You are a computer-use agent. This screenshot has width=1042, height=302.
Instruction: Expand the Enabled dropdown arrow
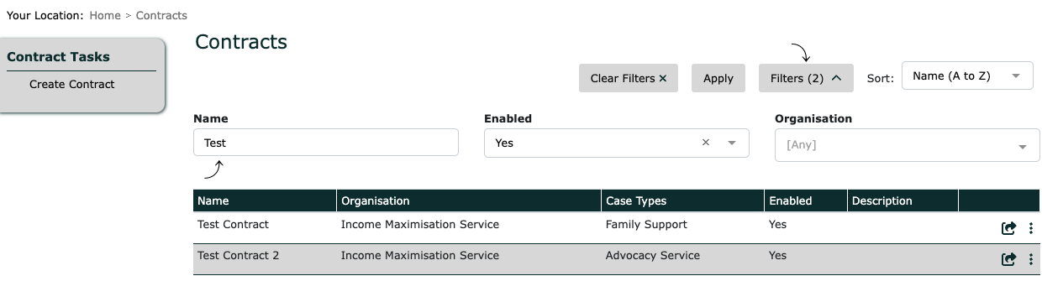point(732,143)
